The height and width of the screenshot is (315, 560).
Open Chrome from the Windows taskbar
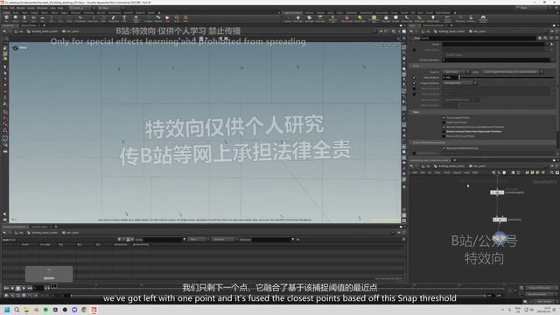click(x=84, y=310)
